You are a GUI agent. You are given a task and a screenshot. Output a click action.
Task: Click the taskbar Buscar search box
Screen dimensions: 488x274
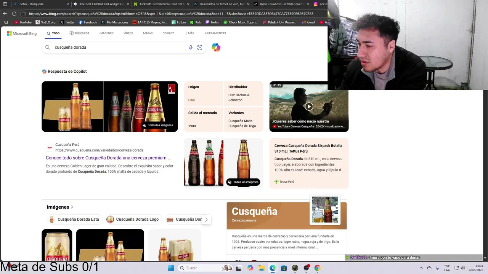(x=206, y=268)
